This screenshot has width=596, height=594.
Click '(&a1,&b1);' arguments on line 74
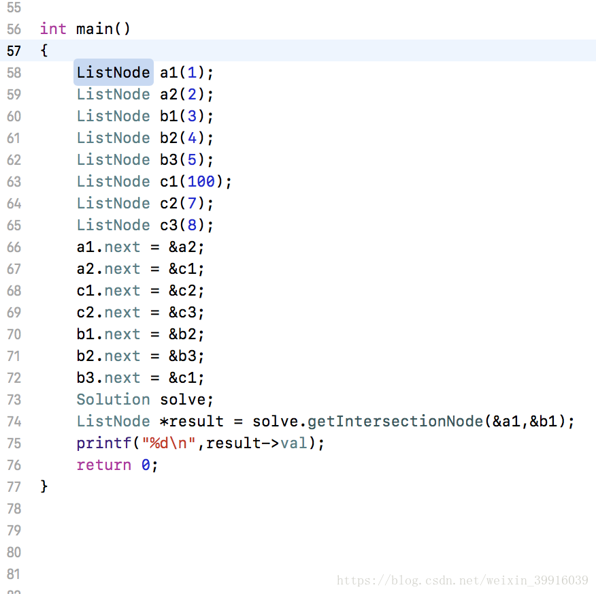[529, 421]
